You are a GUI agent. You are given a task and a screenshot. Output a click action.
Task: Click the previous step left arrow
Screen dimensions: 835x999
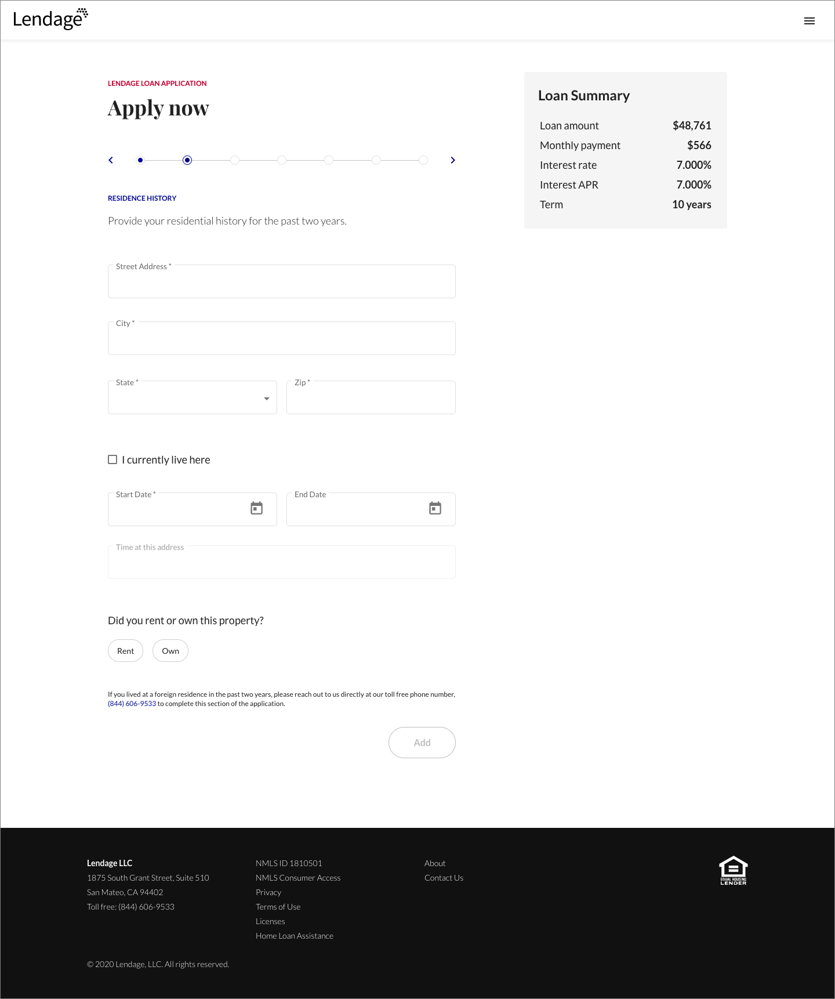pos(111,160)
